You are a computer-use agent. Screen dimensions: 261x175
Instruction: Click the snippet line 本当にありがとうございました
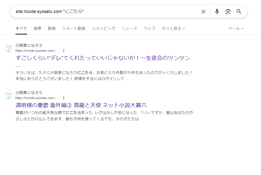tap(72, 79)
